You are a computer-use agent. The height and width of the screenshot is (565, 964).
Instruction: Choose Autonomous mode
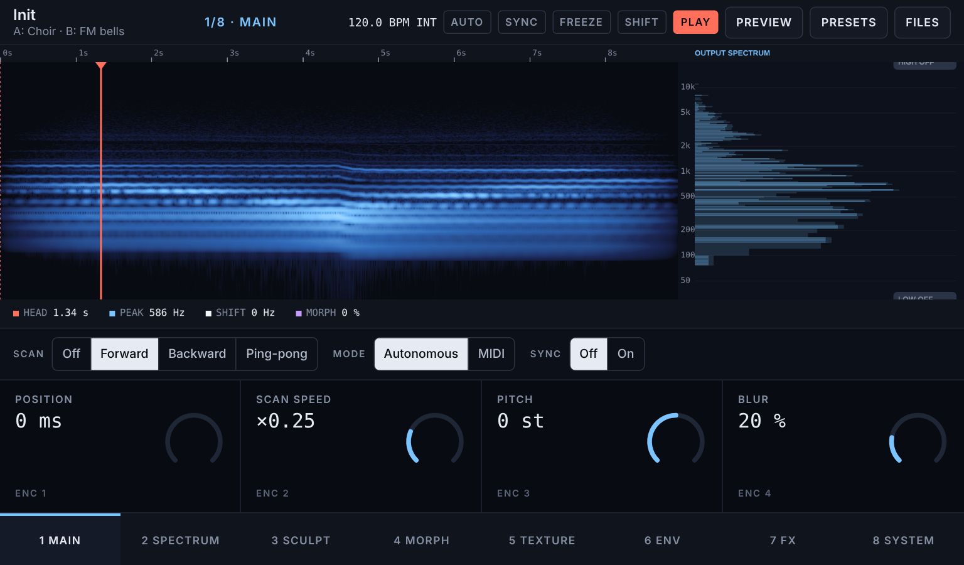click(421, 354)
